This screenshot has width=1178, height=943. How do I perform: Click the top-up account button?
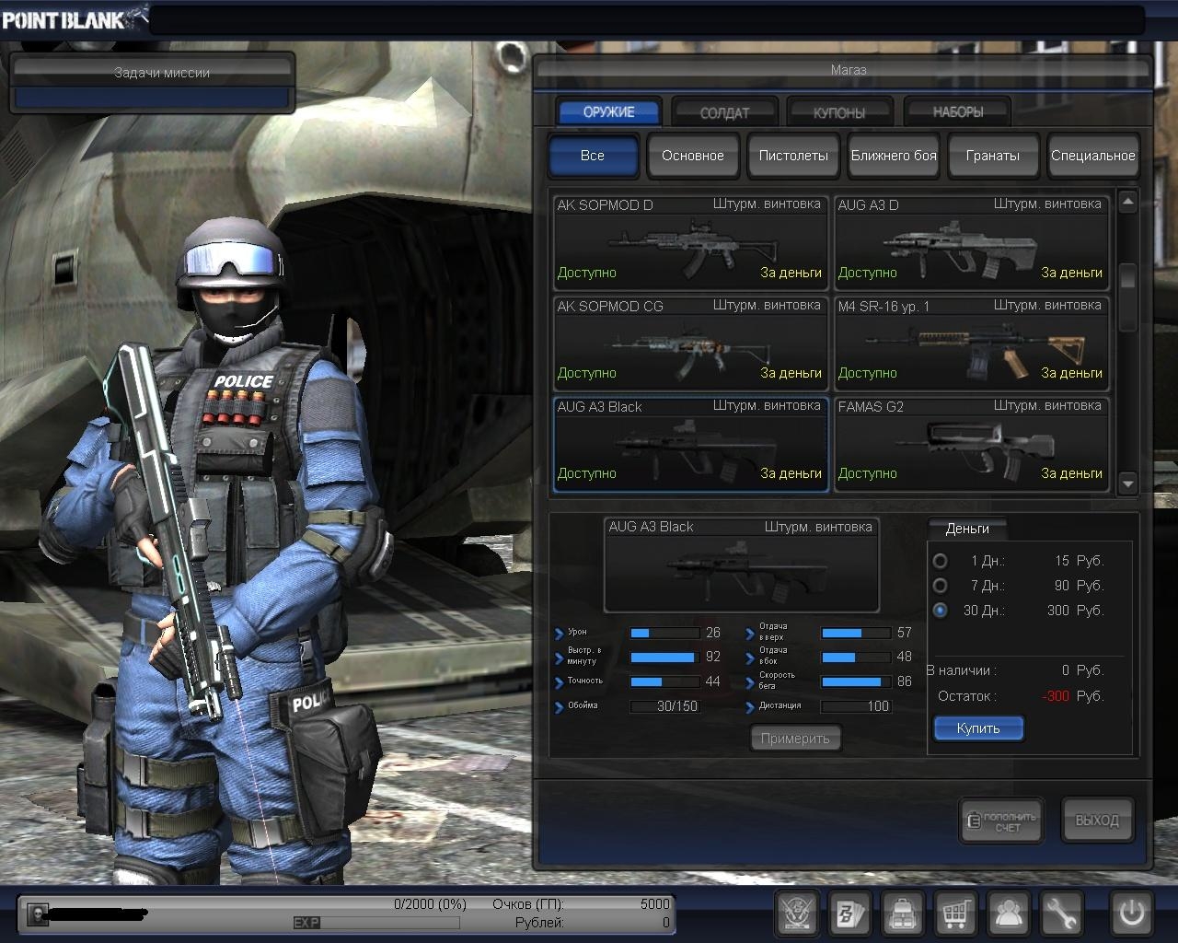click(1001, 821)
